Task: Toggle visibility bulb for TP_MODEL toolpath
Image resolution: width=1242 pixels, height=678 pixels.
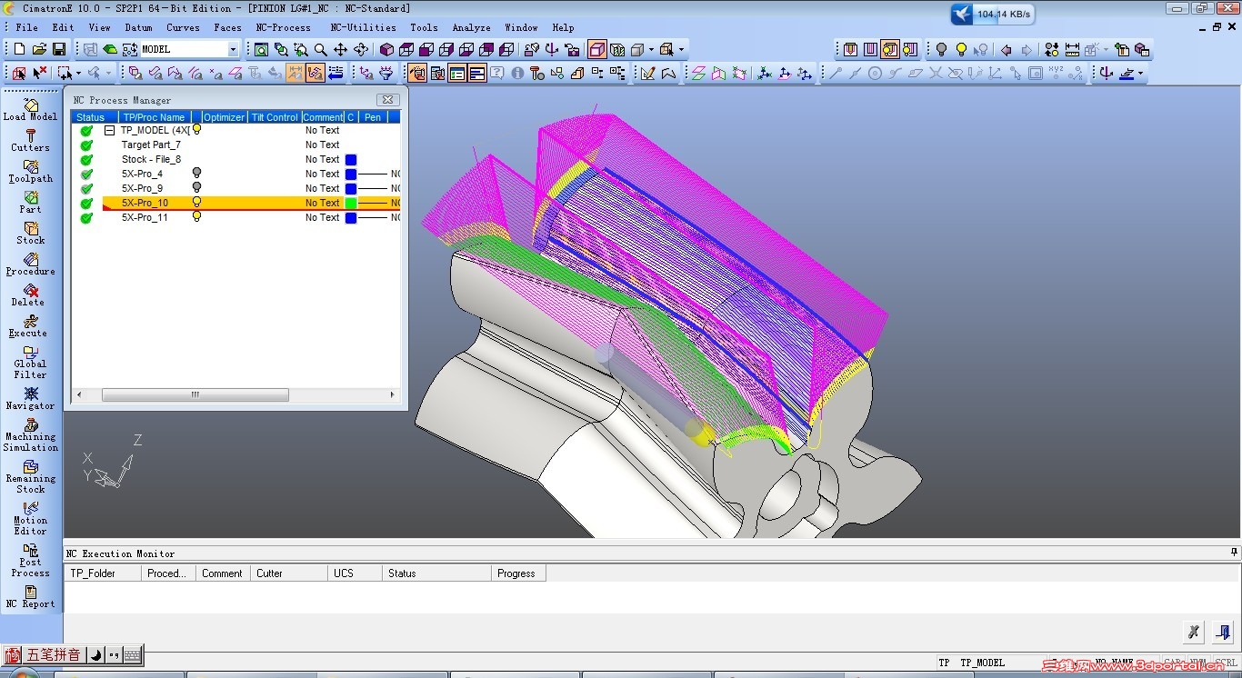Action: (x=196, y=130)
